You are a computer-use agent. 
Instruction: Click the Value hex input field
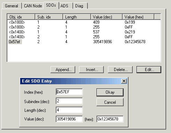tap(110, 119)
